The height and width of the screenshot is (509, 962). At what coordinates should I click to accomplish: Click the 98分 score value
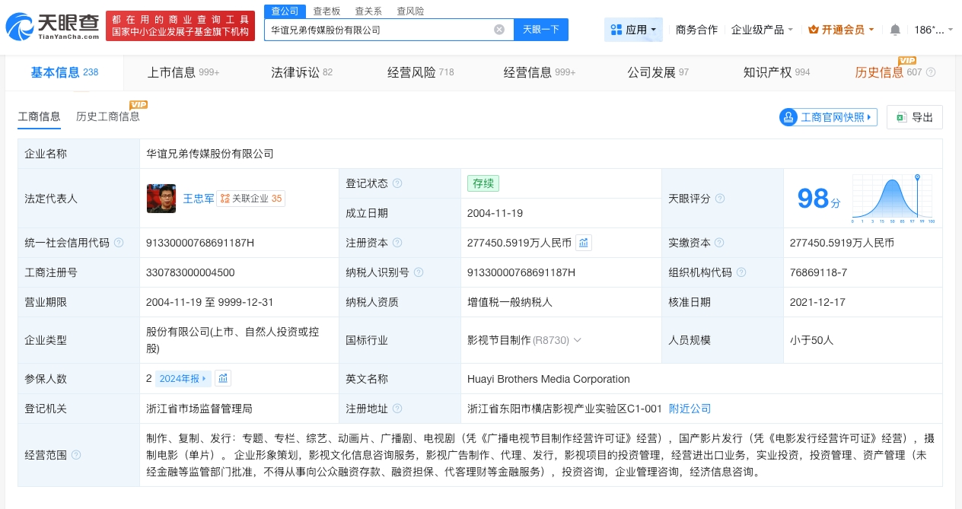tap(819, 199)
